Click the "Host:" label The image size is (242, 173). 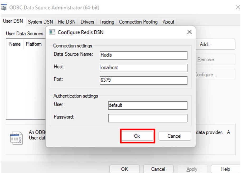point(59,67)
